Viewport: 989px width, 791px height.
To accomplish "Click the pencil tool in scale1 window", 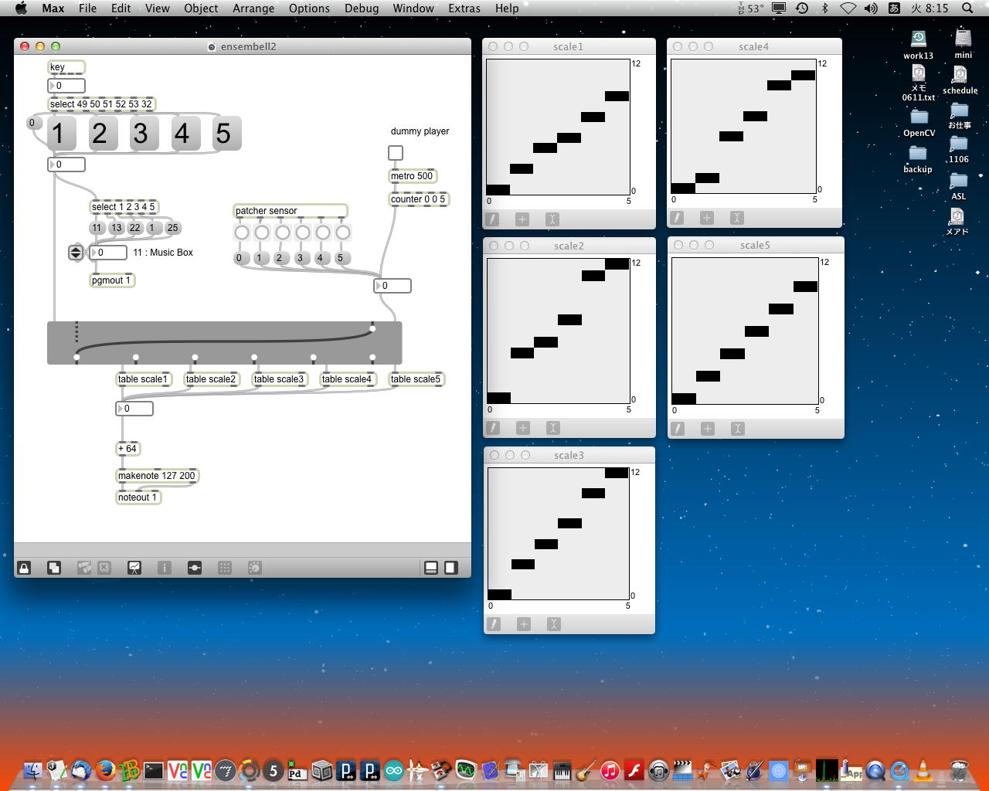I will point(492,219).
